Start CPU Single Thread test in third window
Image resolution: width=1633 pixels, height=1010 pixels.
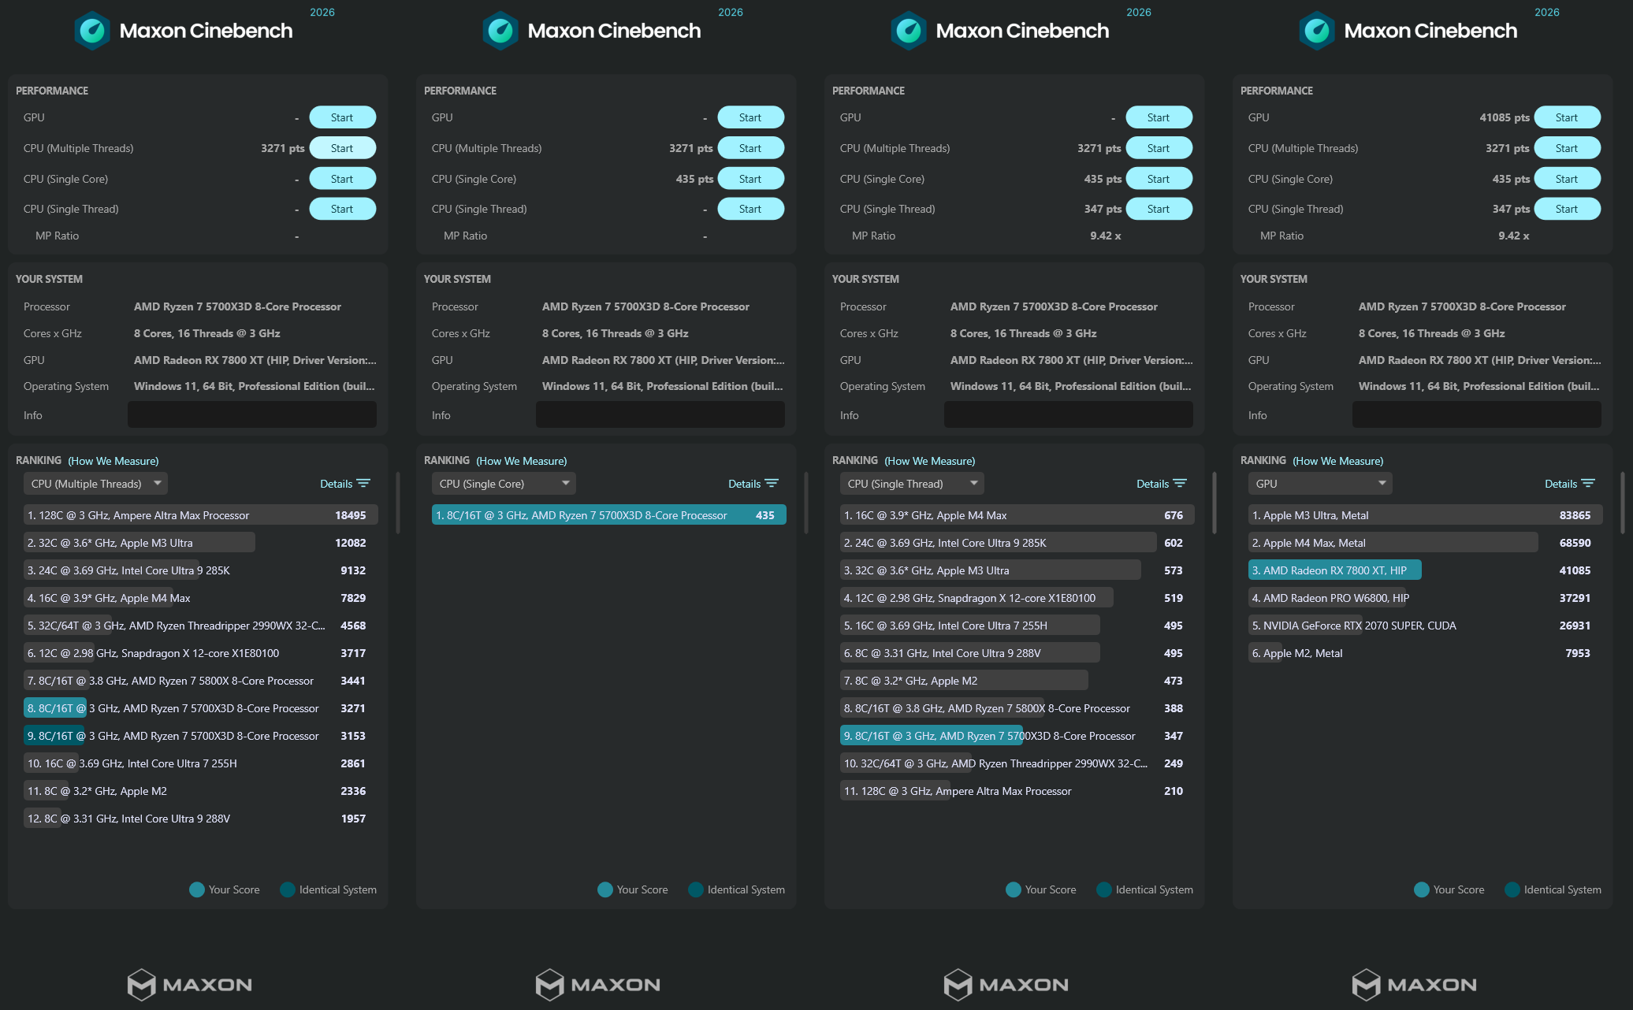click(x=1159, y=209)
